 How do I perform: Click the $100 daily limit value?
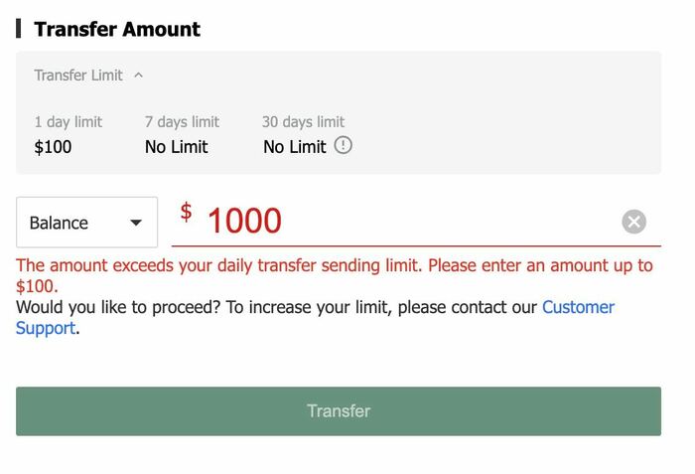tap(53, 147)
